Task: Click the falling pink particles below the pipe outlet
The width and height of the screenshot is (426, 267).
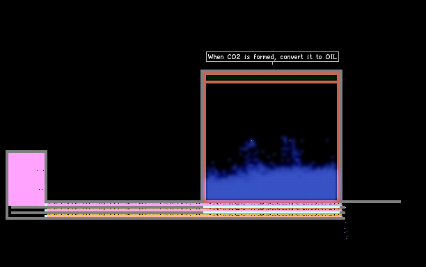Action: (346, 231)
